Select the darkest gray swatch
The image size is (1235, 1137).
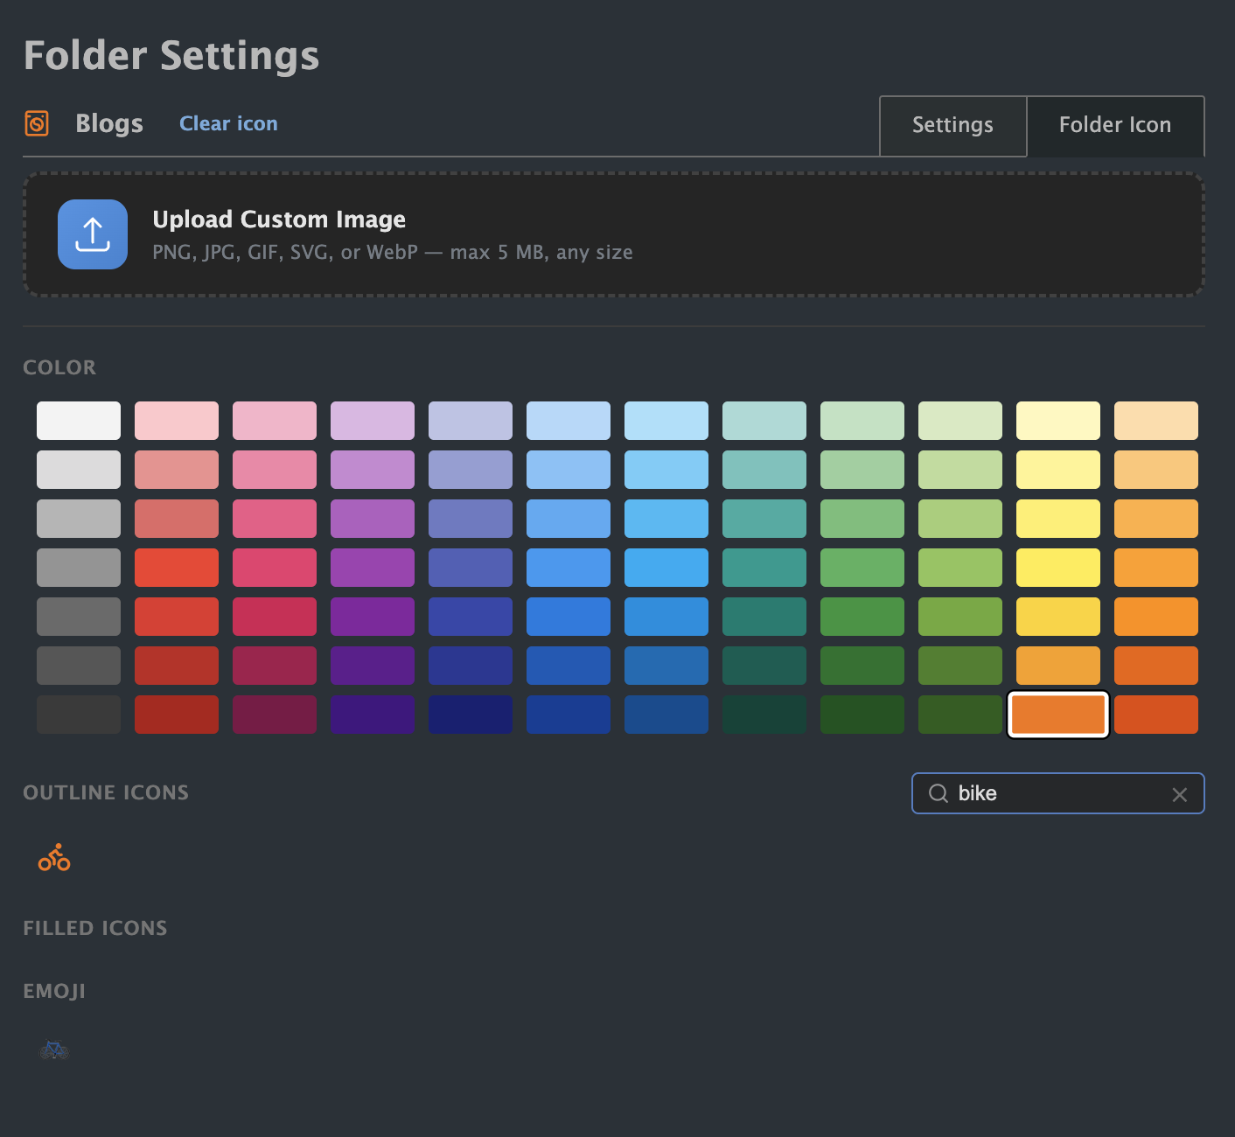[79, 715]
